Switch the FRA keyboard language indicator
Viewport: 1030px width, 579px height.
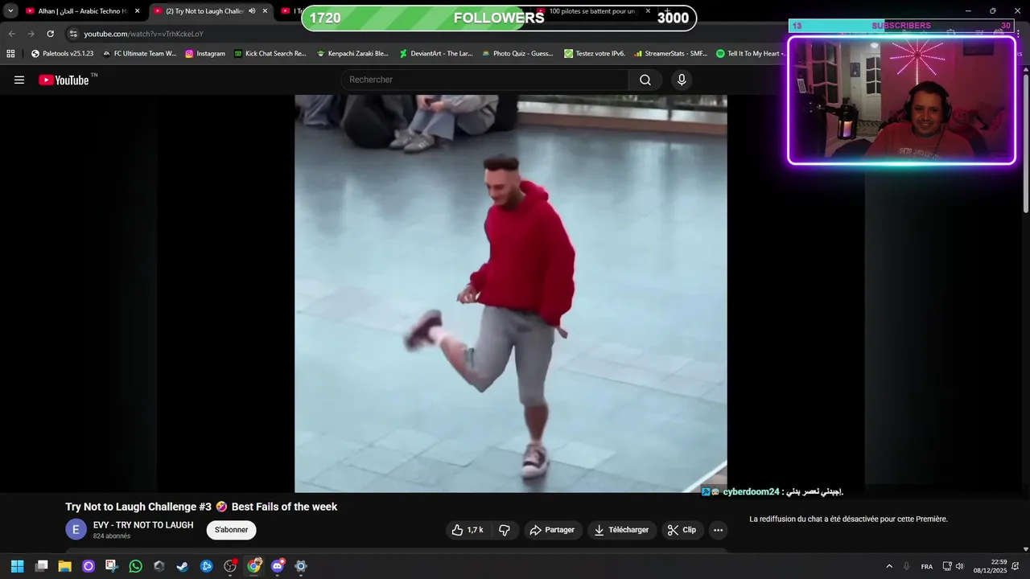click(927, 566)
